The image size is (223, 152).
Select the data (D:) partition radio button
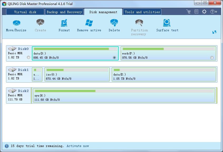point(114,58)
